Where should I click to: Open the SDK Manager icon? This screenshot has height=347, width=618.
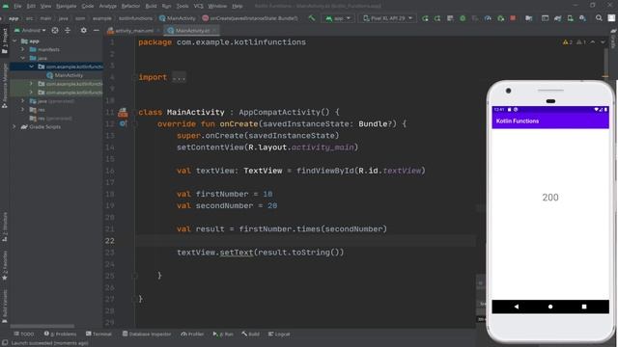click(x=582, y=18)
